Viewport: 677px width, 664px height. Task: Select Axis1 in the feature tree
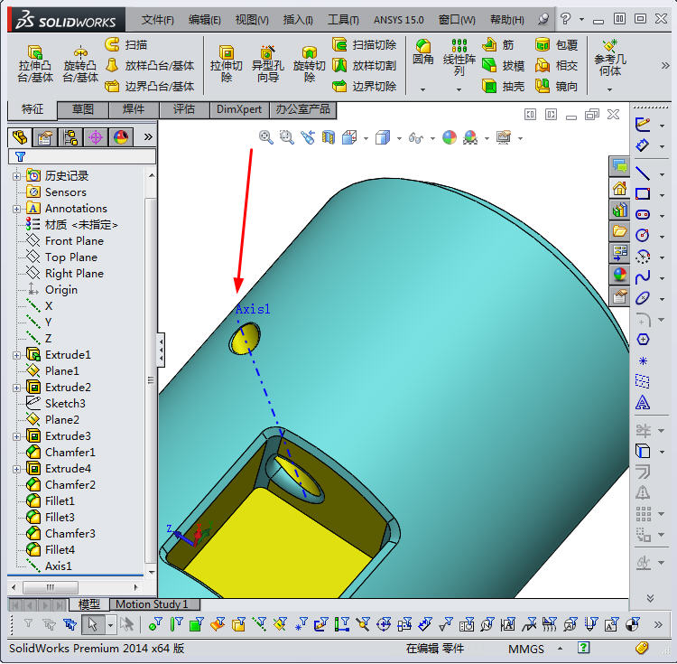pyautogui.click(x=58, y=566)
